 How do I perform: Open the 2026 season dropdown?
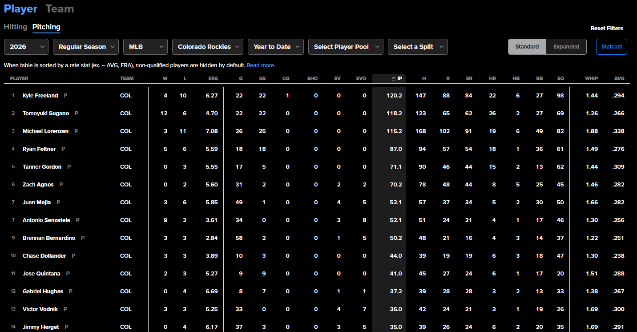click(26, 47)
